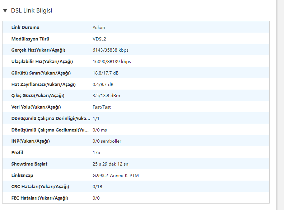Click the Veri Yolu(Yukarı/Aşağı) label

pos(36,107)
